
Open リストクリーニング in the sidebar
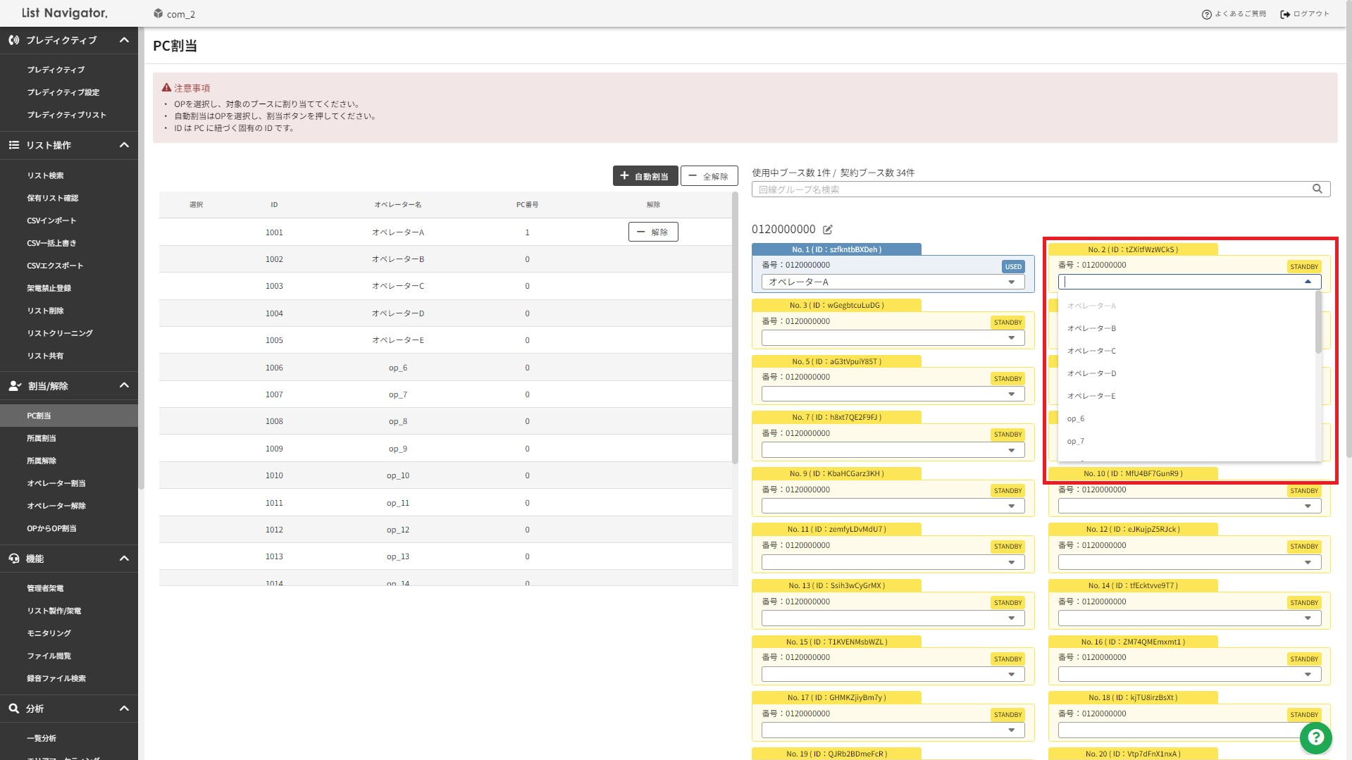click(x=69, y=333)
